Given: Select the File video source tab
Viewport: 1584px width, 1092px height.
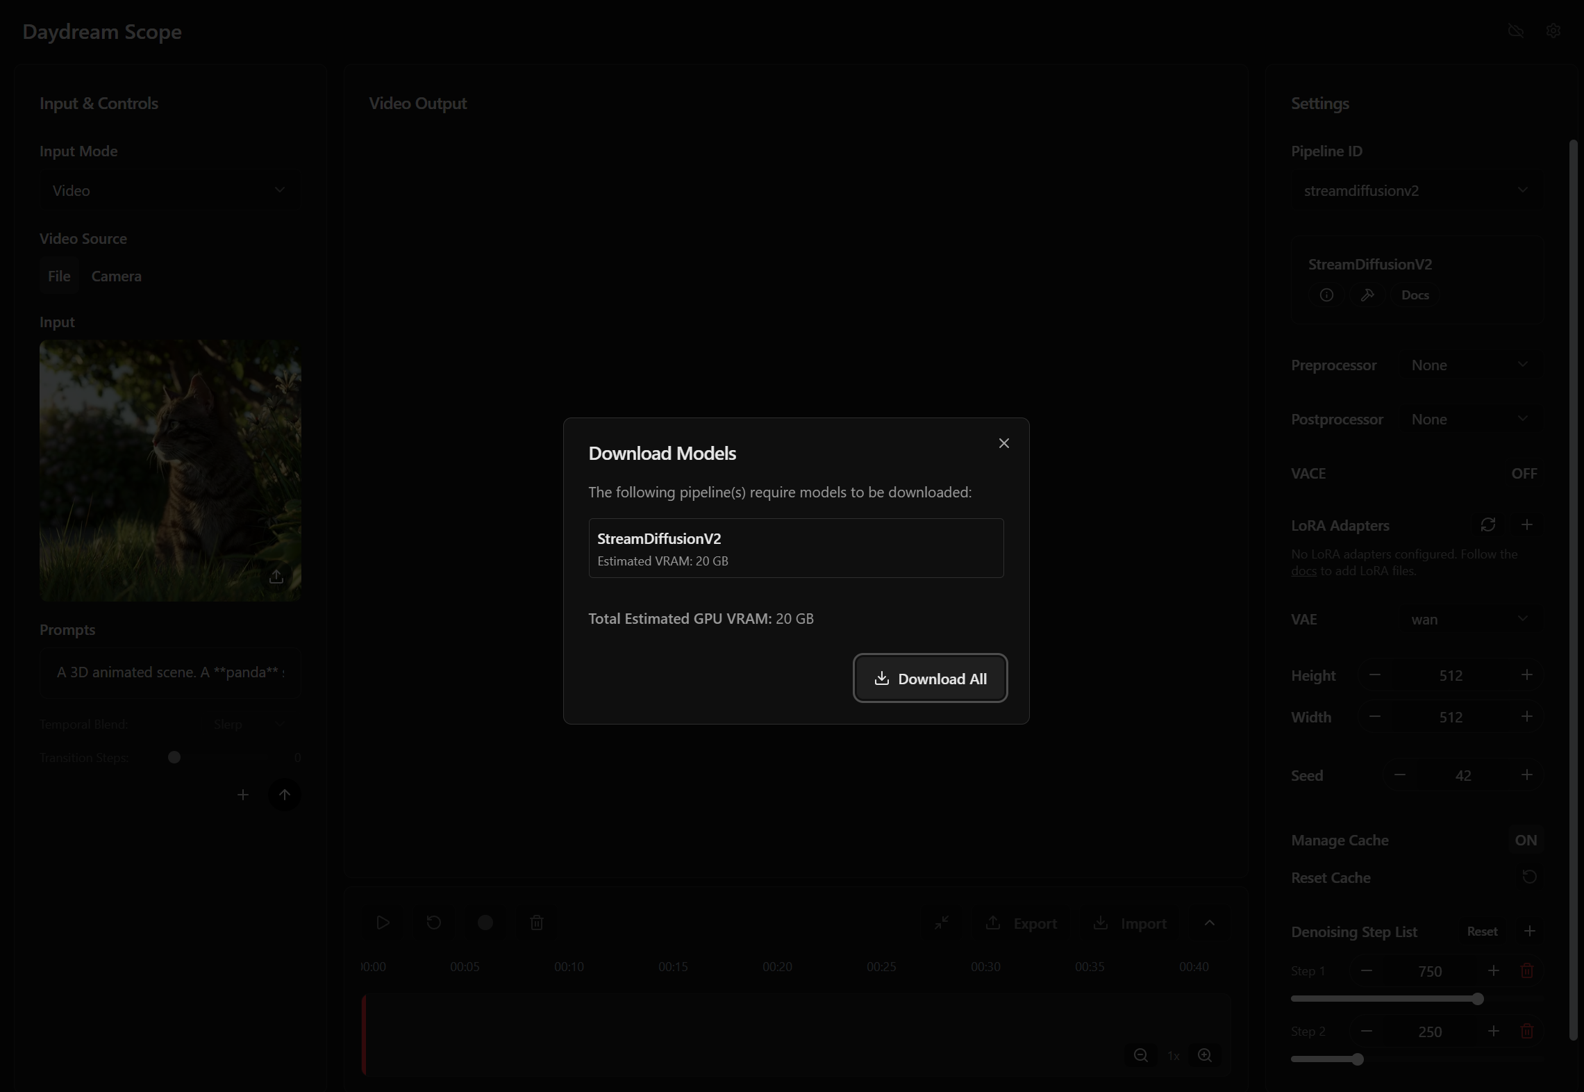Looking at the screenshot, I should tap(59, 276).
